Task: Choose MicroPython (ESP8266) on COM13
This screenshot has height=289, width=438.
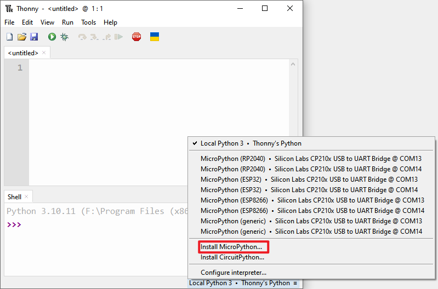Action: [311, 200]
